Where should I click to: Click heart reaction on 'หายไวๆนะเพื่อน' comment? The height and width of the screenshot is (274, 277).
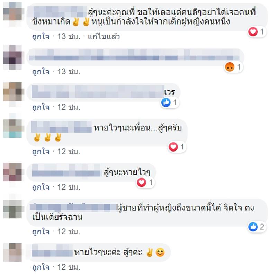coord(173,147)
